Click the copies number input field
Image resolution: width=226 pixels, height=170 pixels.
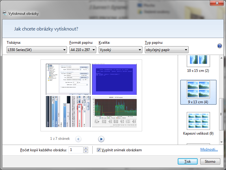point(76,150)
